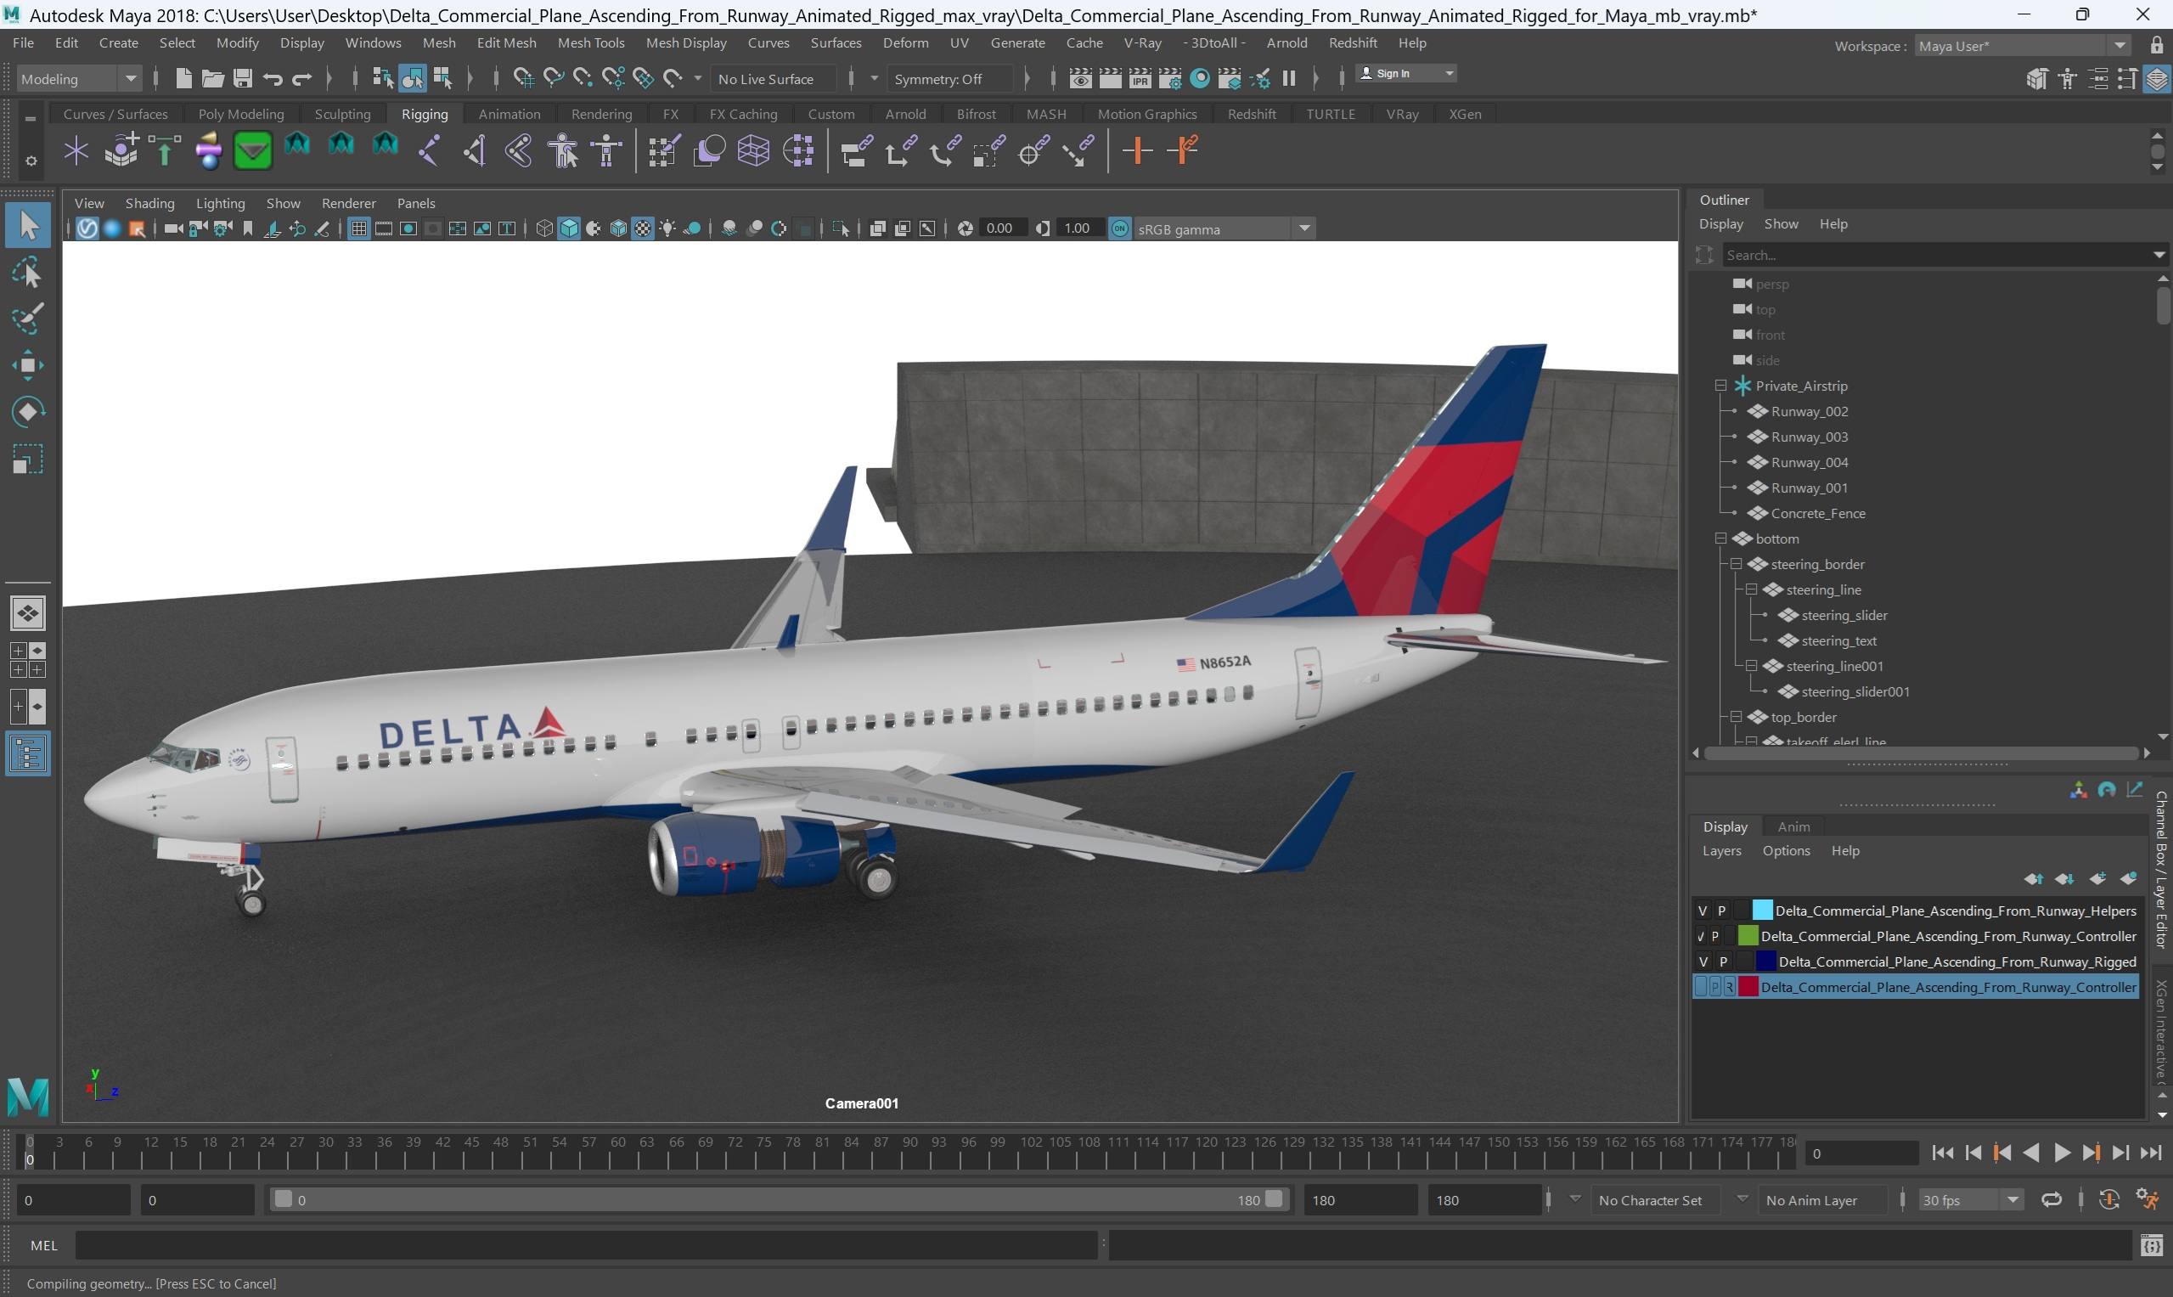
Task: Undo the last action from status line
Action: pyautogui.click(x=272, y=80)
